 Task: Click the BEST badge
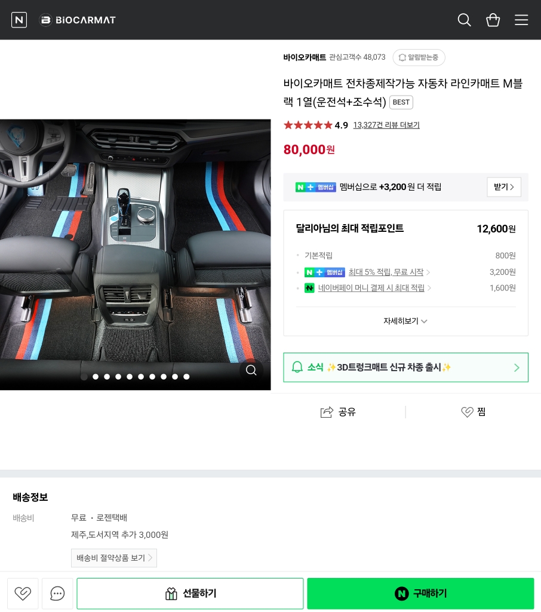pos(401,102)
